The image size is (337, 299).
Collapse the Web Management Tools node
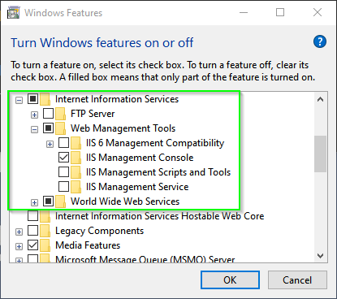point(34,130)
